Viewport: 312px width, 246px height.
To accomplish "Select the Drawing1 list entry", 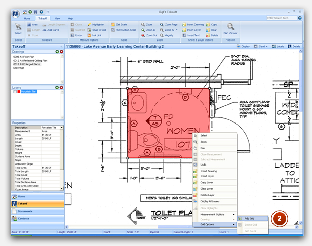I will (19, 68).
